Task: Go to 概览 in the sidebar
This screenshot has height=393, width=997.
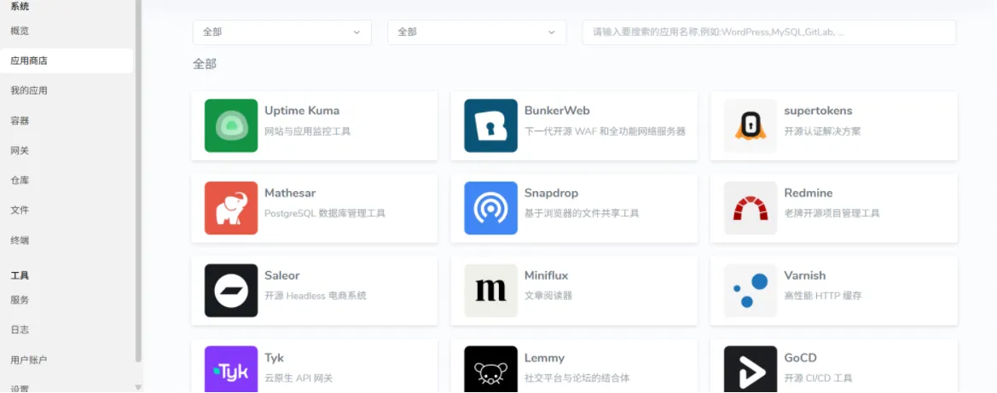Action: [x=20, y=31]
